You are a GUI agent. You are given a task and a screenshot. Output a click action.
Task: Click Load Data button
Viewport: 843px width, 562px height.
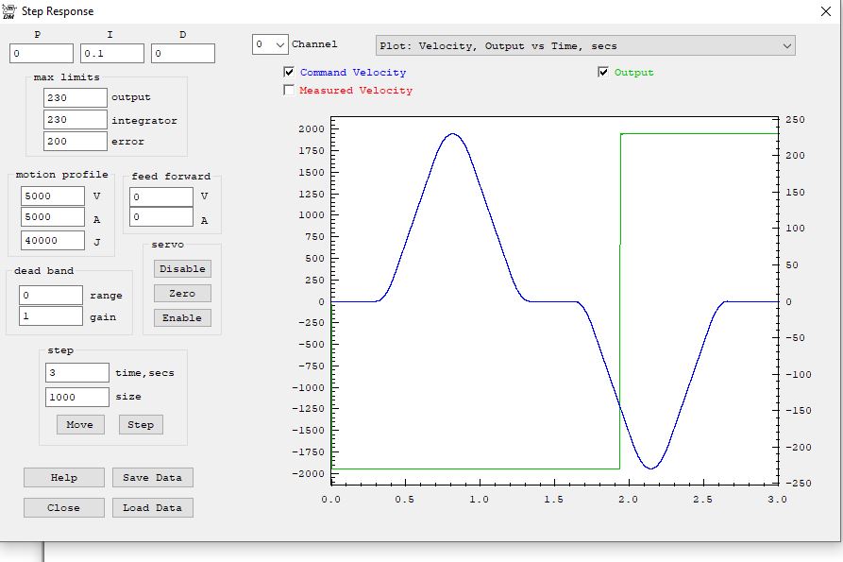pos(152,508)
